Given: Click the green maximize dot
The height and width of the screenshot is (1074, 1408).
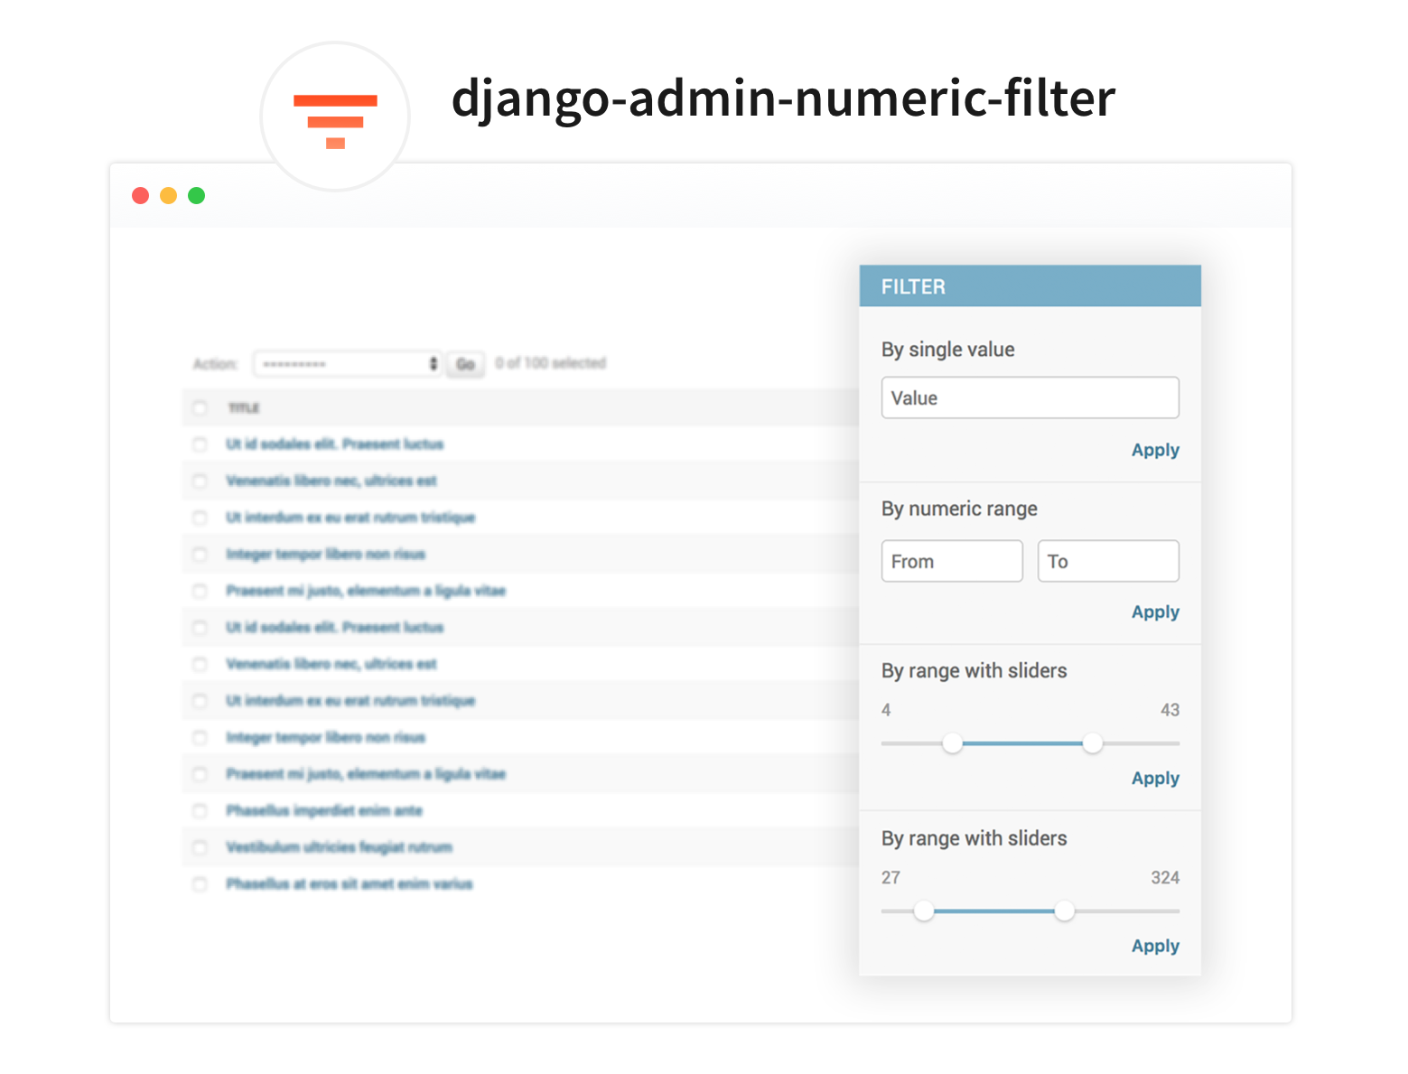Looking at the screenshot, I should click(x=196, y=195).
